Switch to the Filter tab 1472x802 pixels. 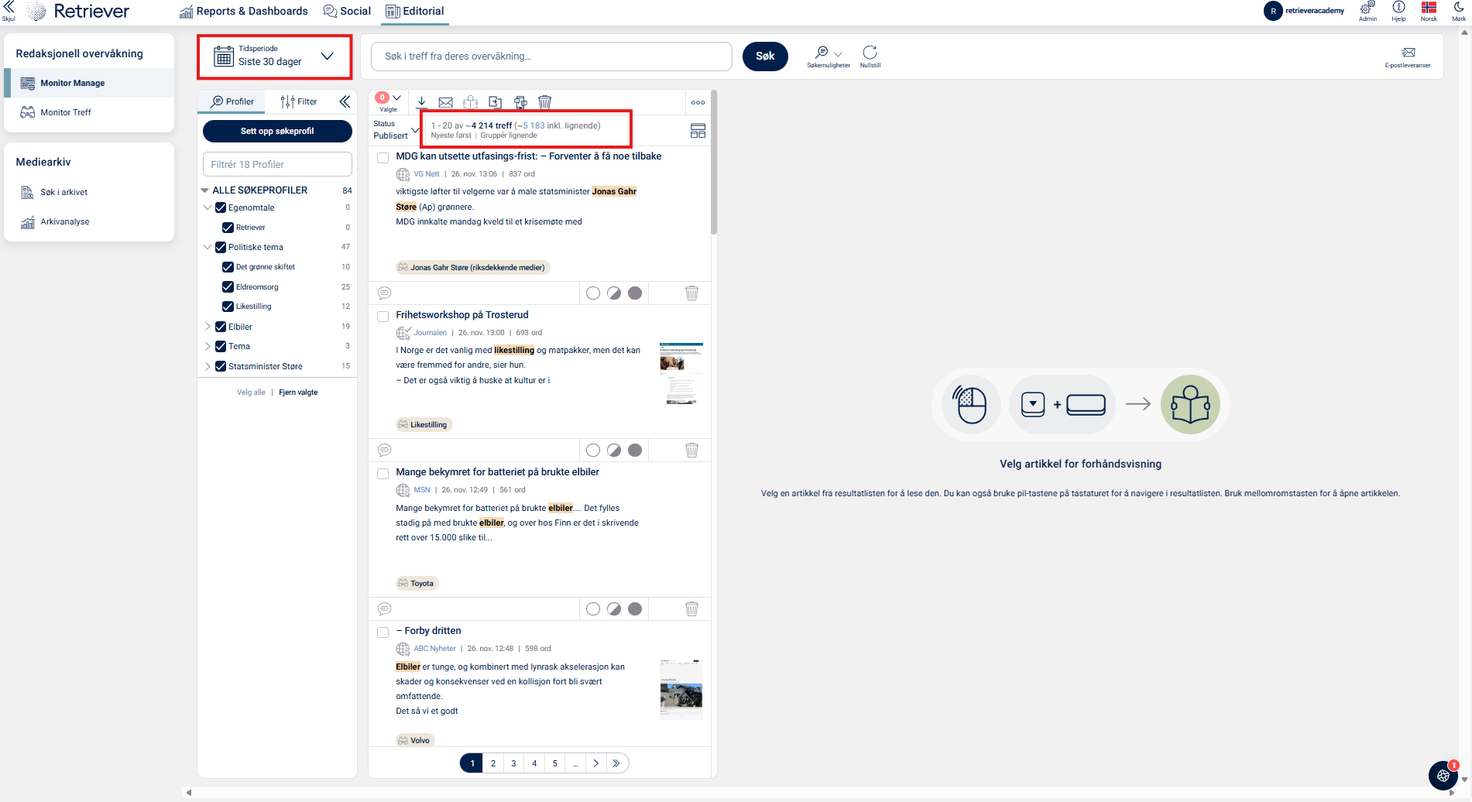click(x=299, y=101)
